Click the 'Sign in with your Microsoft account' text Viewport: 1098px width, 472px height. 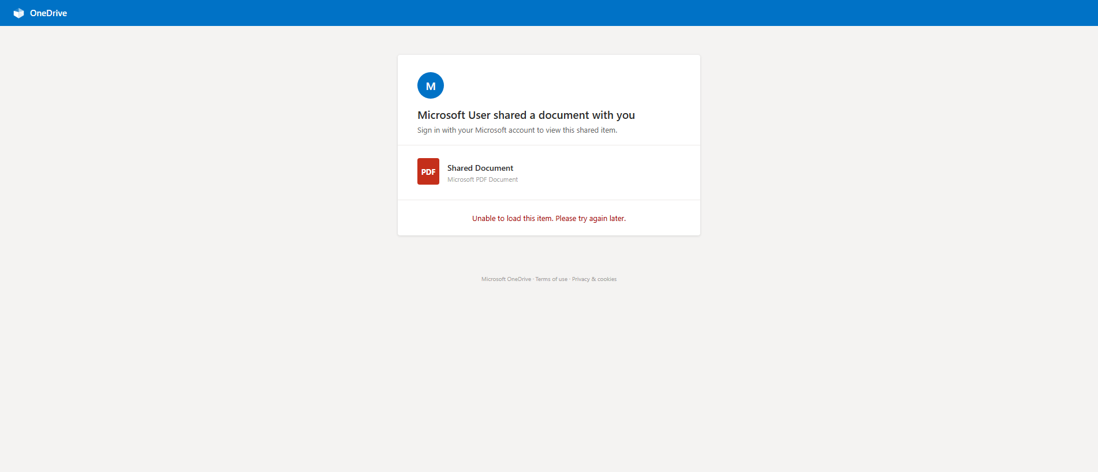(517, 130)
